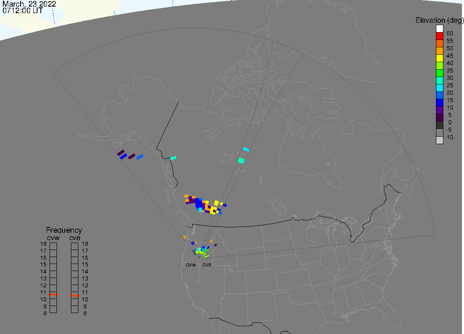The image size is (464, 334).
Task: Click the teal patch near the Alaska-Canada border
Action: pyautogui.click(x=173, y=158)
